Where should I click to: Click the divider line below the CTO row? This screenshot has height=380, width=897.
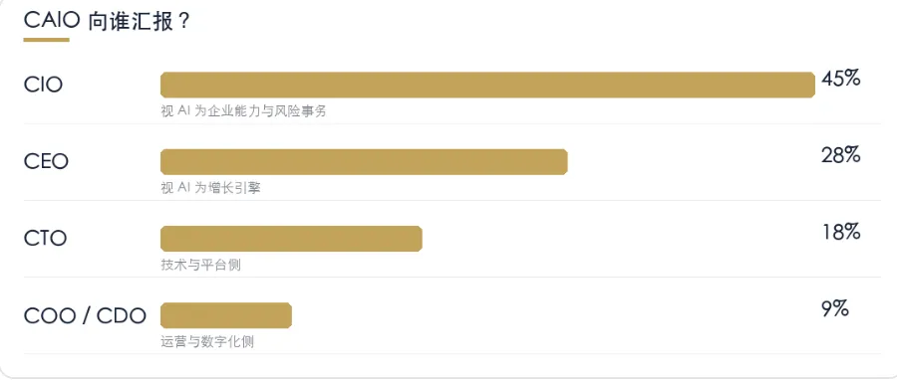click(451, 278)
